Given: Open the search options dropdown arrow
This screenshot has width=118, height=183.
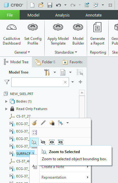Looking at the screenshot, I should point(72,82).
